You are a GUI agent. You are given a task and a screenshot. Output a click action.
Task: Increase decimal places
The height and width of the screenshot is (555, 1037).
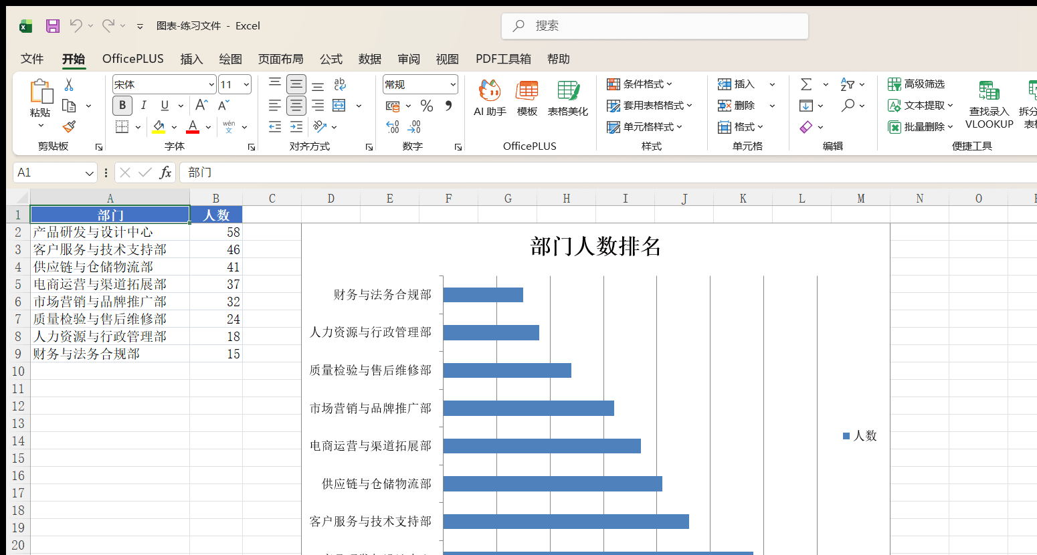(x=393, y=126)
